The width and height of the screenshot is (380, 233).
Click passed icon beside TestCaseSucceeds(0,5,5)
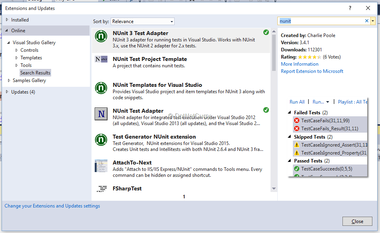point(296,169)
